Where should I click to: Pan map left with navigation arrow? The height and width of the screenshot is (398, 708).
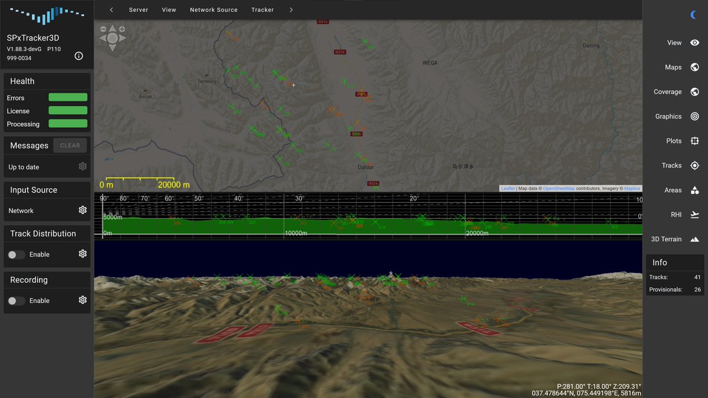(103, 38)
